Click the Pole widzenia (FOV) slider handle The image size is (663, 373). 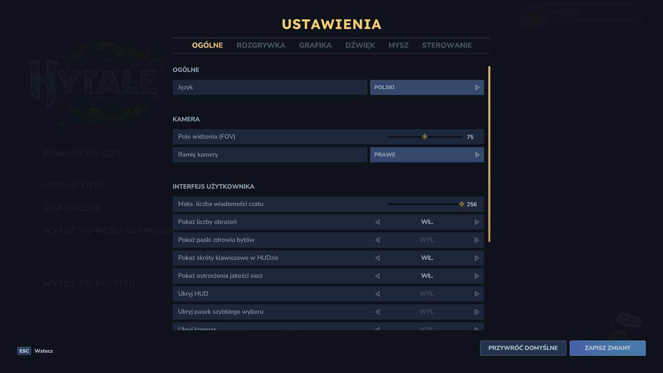[425, 137]
